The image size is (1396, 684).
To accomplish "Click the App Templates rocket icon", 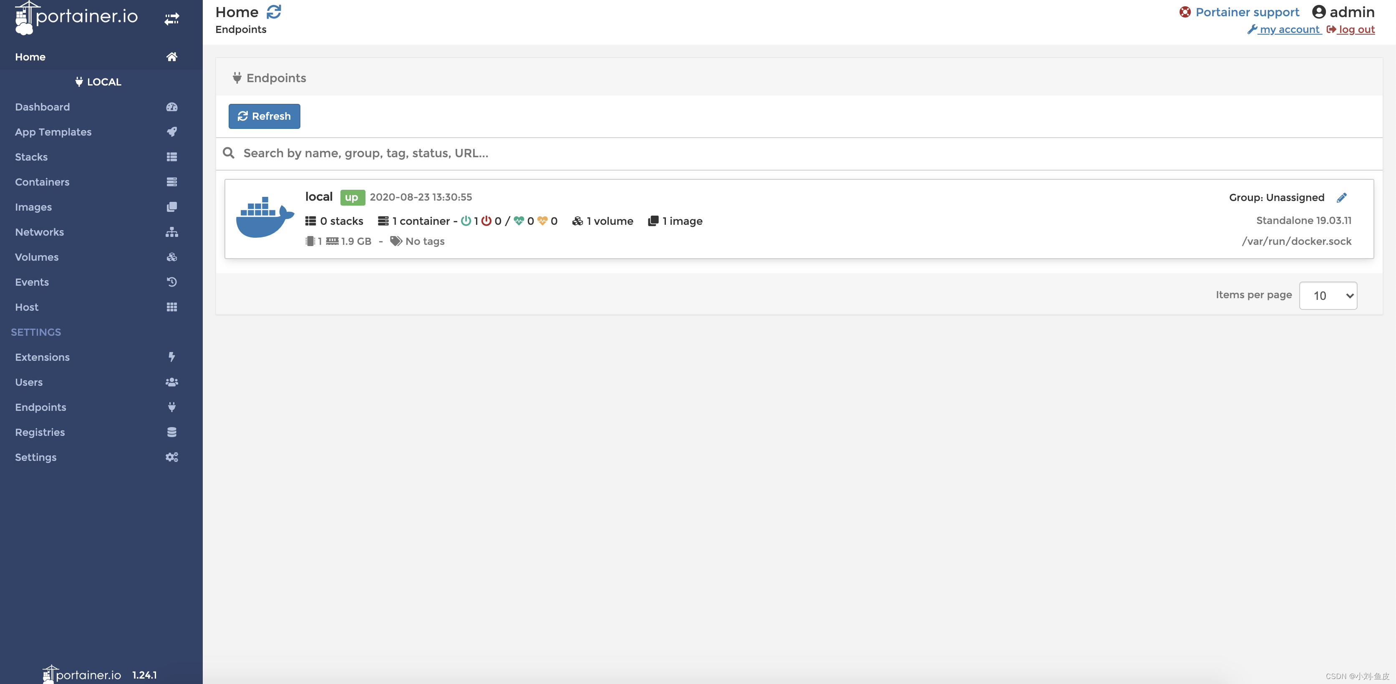I will (172, 132).
